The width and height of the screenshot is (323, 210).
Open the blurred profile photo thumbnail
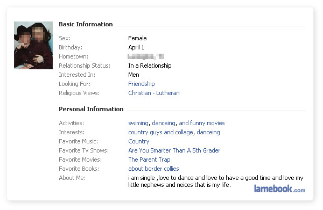click(x=33, y=45)
